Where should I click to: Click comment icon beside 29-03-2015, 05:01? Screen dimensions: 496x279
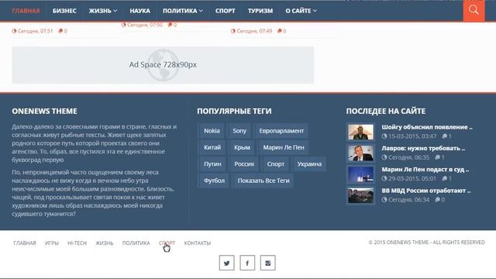tap(444, 179)
